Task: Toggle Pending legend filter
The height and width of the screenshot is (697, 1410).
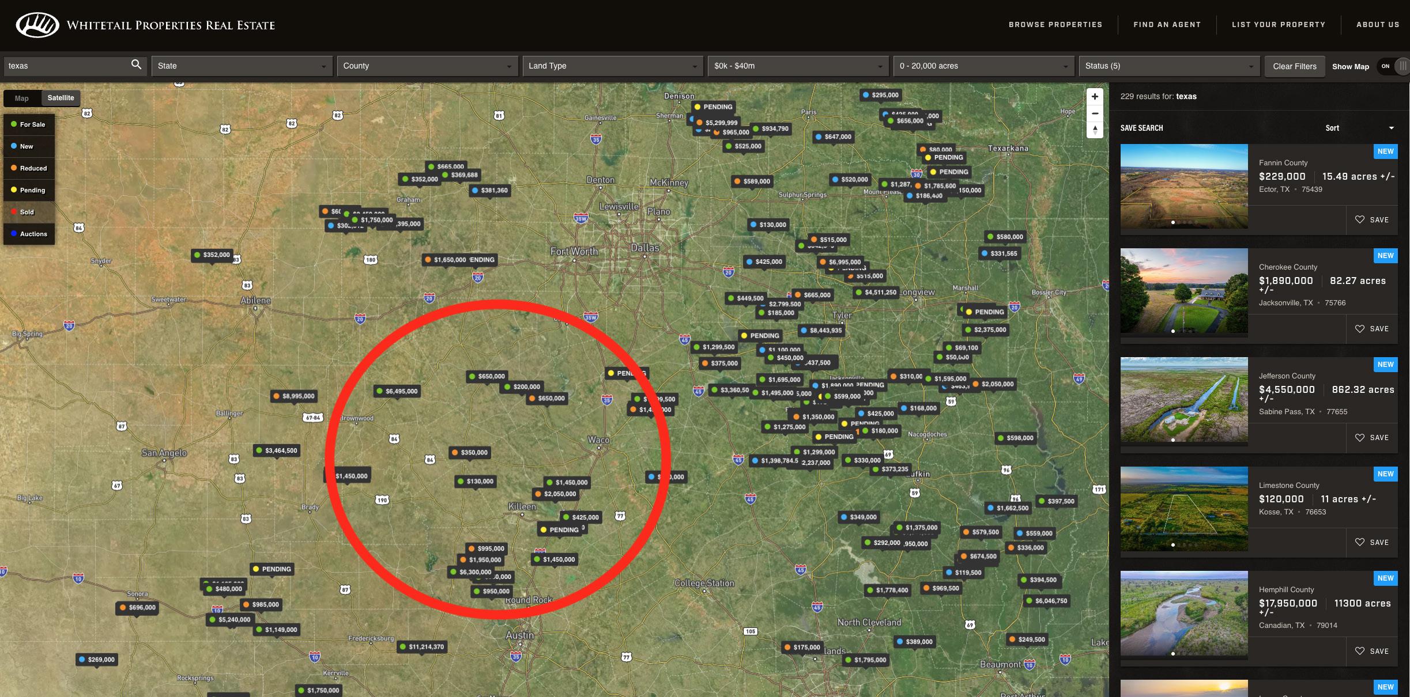Action: coord(29,190)
